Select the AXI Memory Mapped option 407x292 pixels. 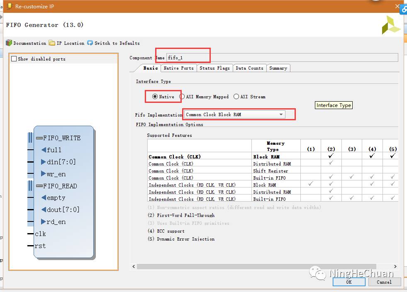coord(182,97)
